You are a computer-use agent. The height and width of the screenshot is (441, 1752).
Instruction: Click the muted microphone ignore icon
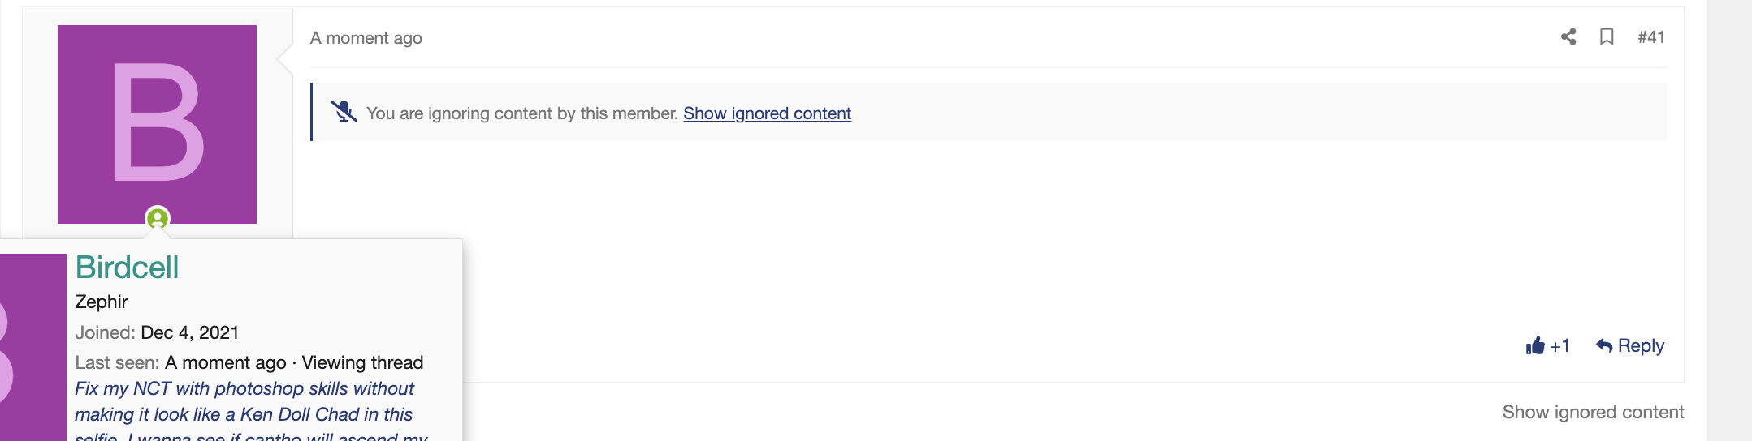click(x=344, y=111)
